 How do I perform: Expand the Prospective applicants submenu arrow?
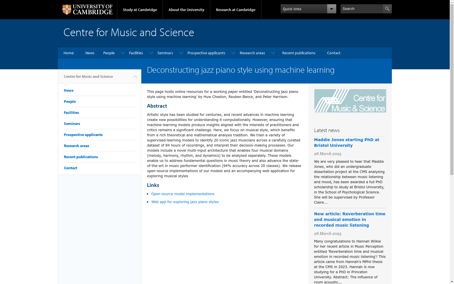click(x=233, y=53)
